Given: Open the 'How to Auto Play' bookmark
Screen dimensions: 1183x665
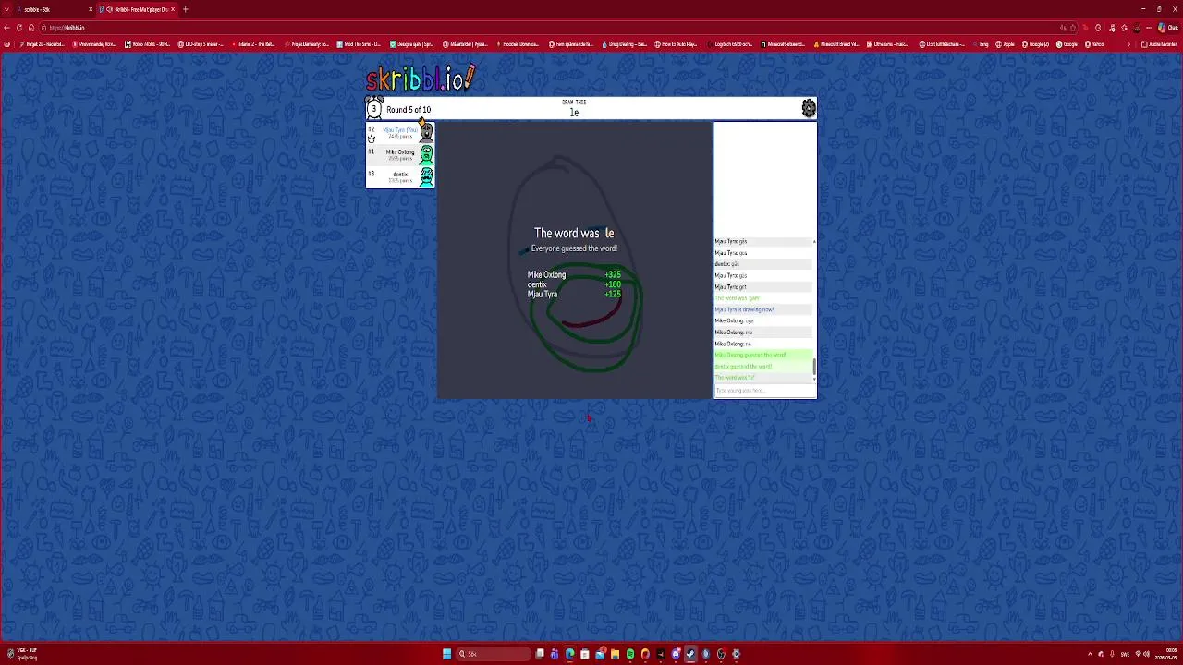Looking at the screenshot, I should 677,44.
